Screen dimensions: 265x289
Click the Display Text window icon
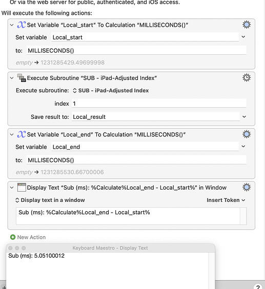(x=22, y=188)
